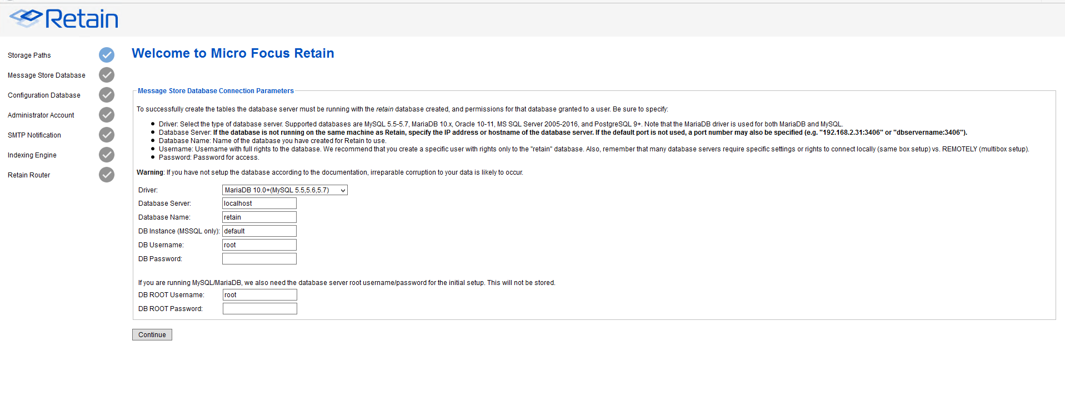The image size is (1065, 402).
Task: Click the Retain Router checkmark icon
Action: pyautogui.click(x=107, y=175)
